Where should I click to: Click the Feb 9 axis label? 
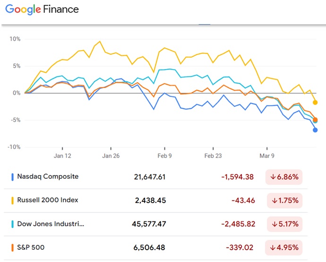click(x=164, y=156)
